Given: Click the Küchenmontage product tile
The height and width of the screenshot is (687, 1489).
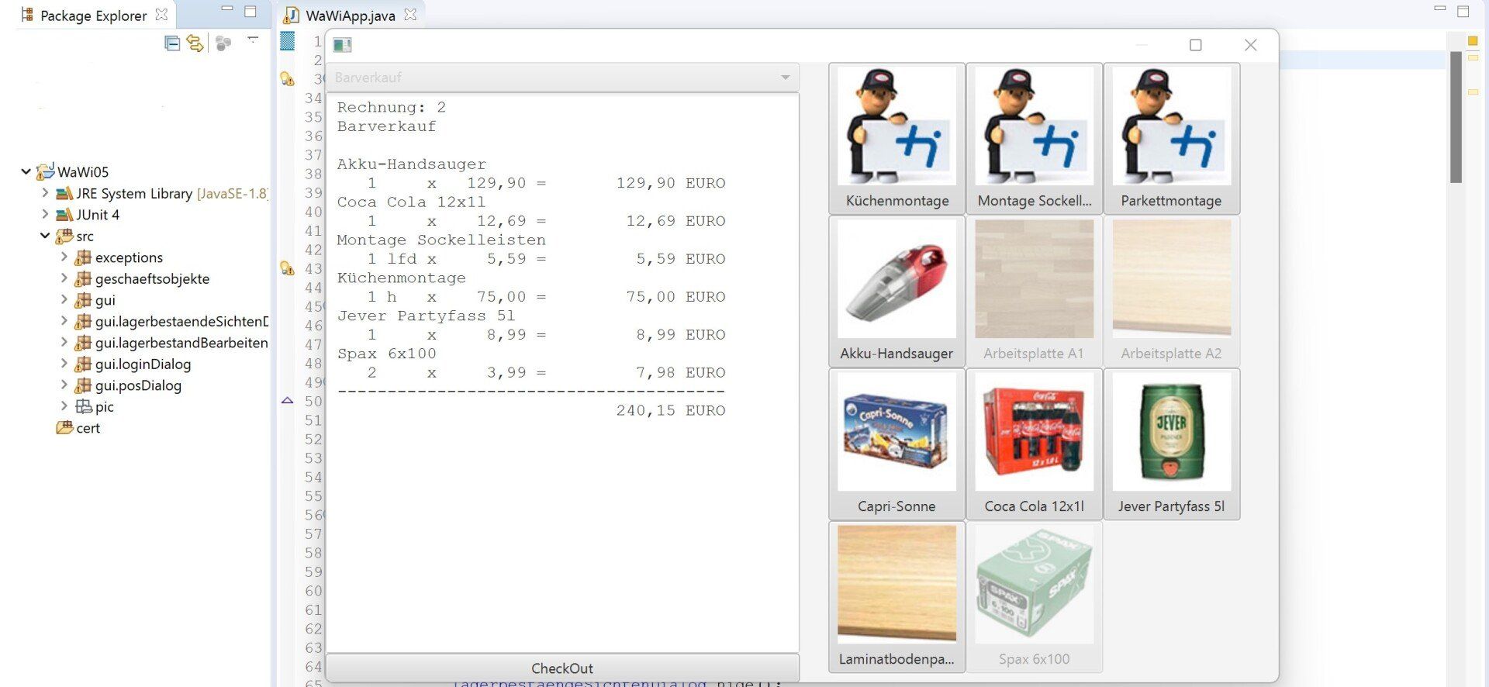Looking at the screenshot, I should pyautogui.click(x=897, y=138).
